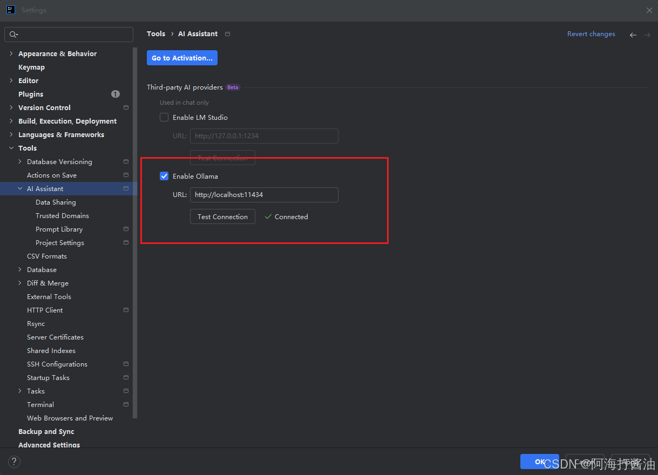Select Data Sharing under AI Assistant
Screen dimensions: 658x475
click(56, 202)
